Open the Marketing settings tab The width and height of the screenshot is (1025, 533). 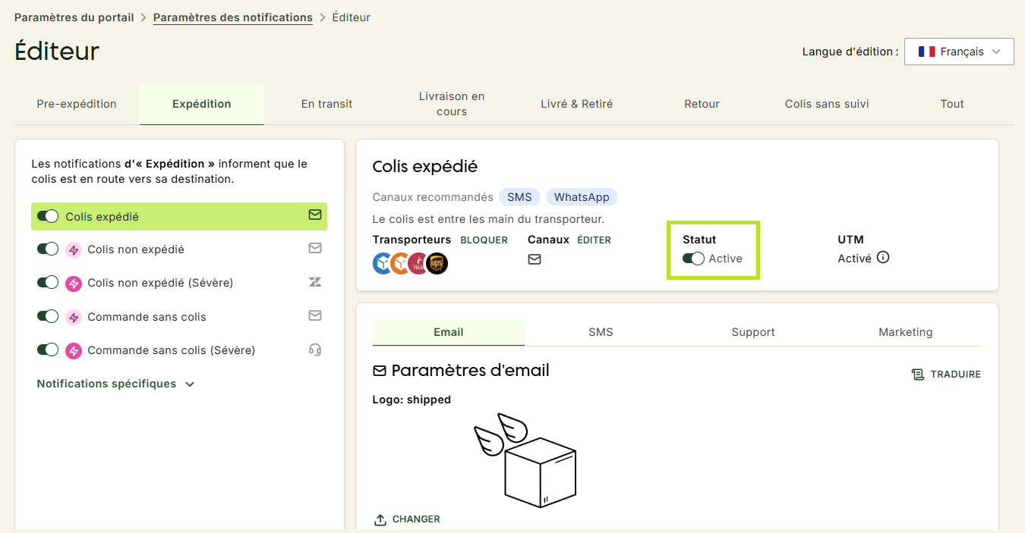pyautogui.click(x=905, y=332)
